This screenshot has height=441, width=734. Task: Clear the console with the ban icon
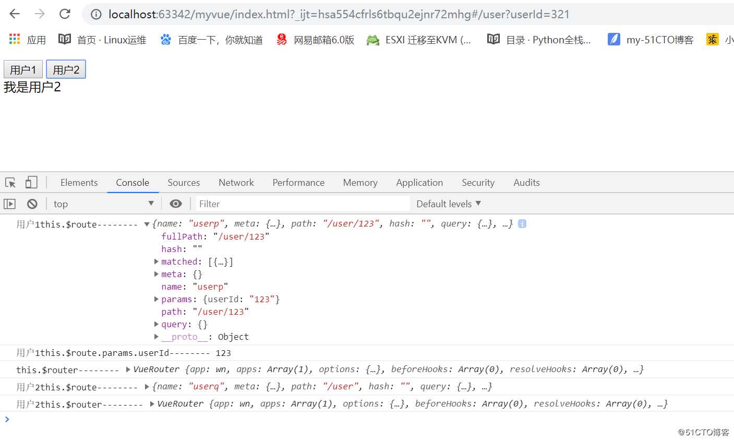32,204
